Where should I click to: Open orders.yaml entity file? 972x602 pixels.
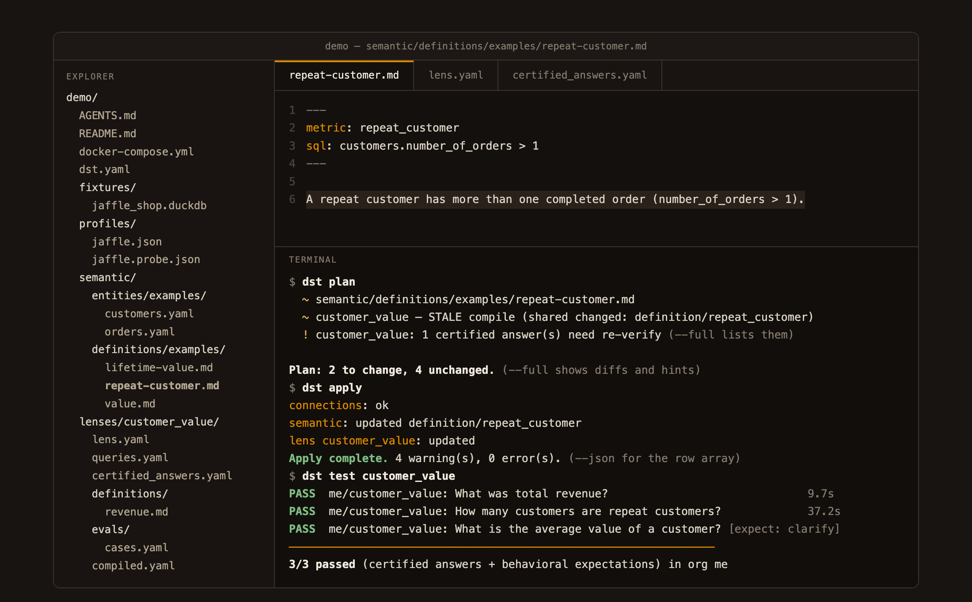140,332
